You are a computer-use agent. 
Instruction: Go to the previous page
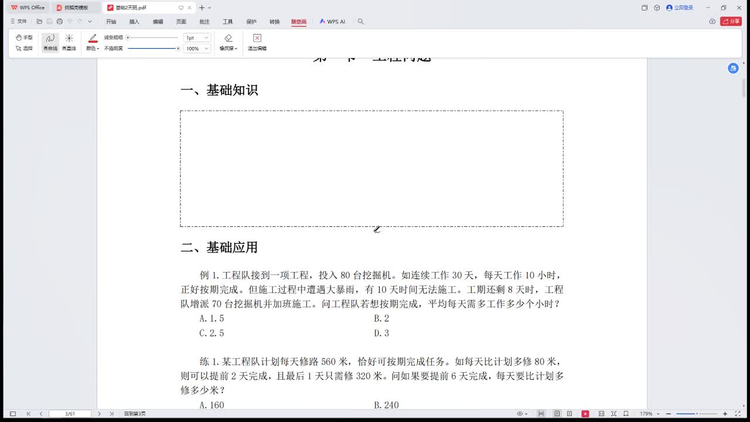40,414
